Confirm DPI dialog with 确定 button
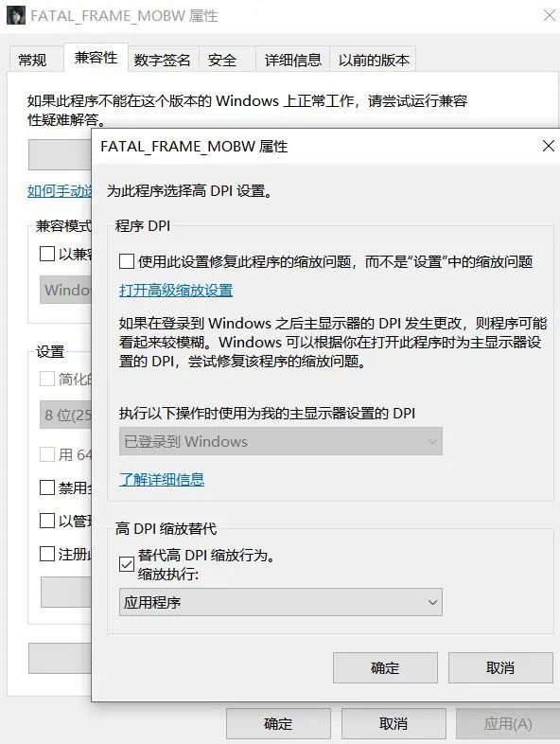This screenshot has width=560, height=744. pyautogui.click(x=385, y=667)
